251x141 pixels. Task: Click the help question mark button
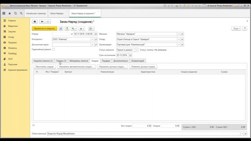[x=245, y=29]
